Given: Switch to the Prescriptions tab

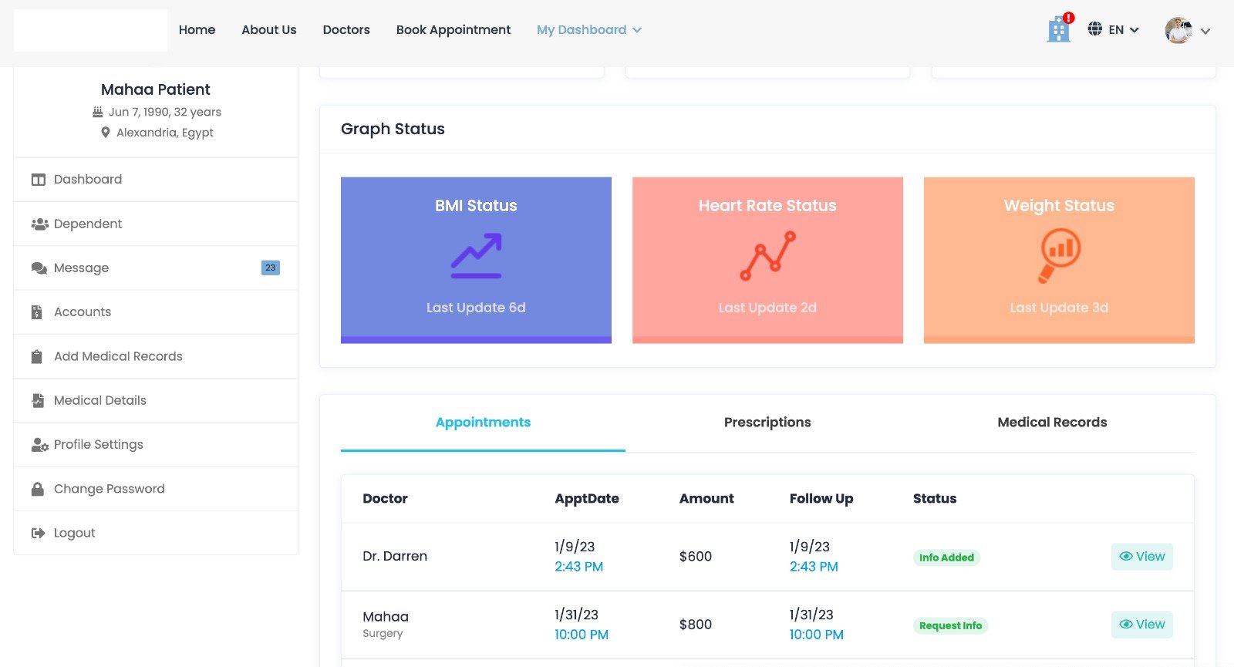Looking at the screenshot, I should 767,423.
